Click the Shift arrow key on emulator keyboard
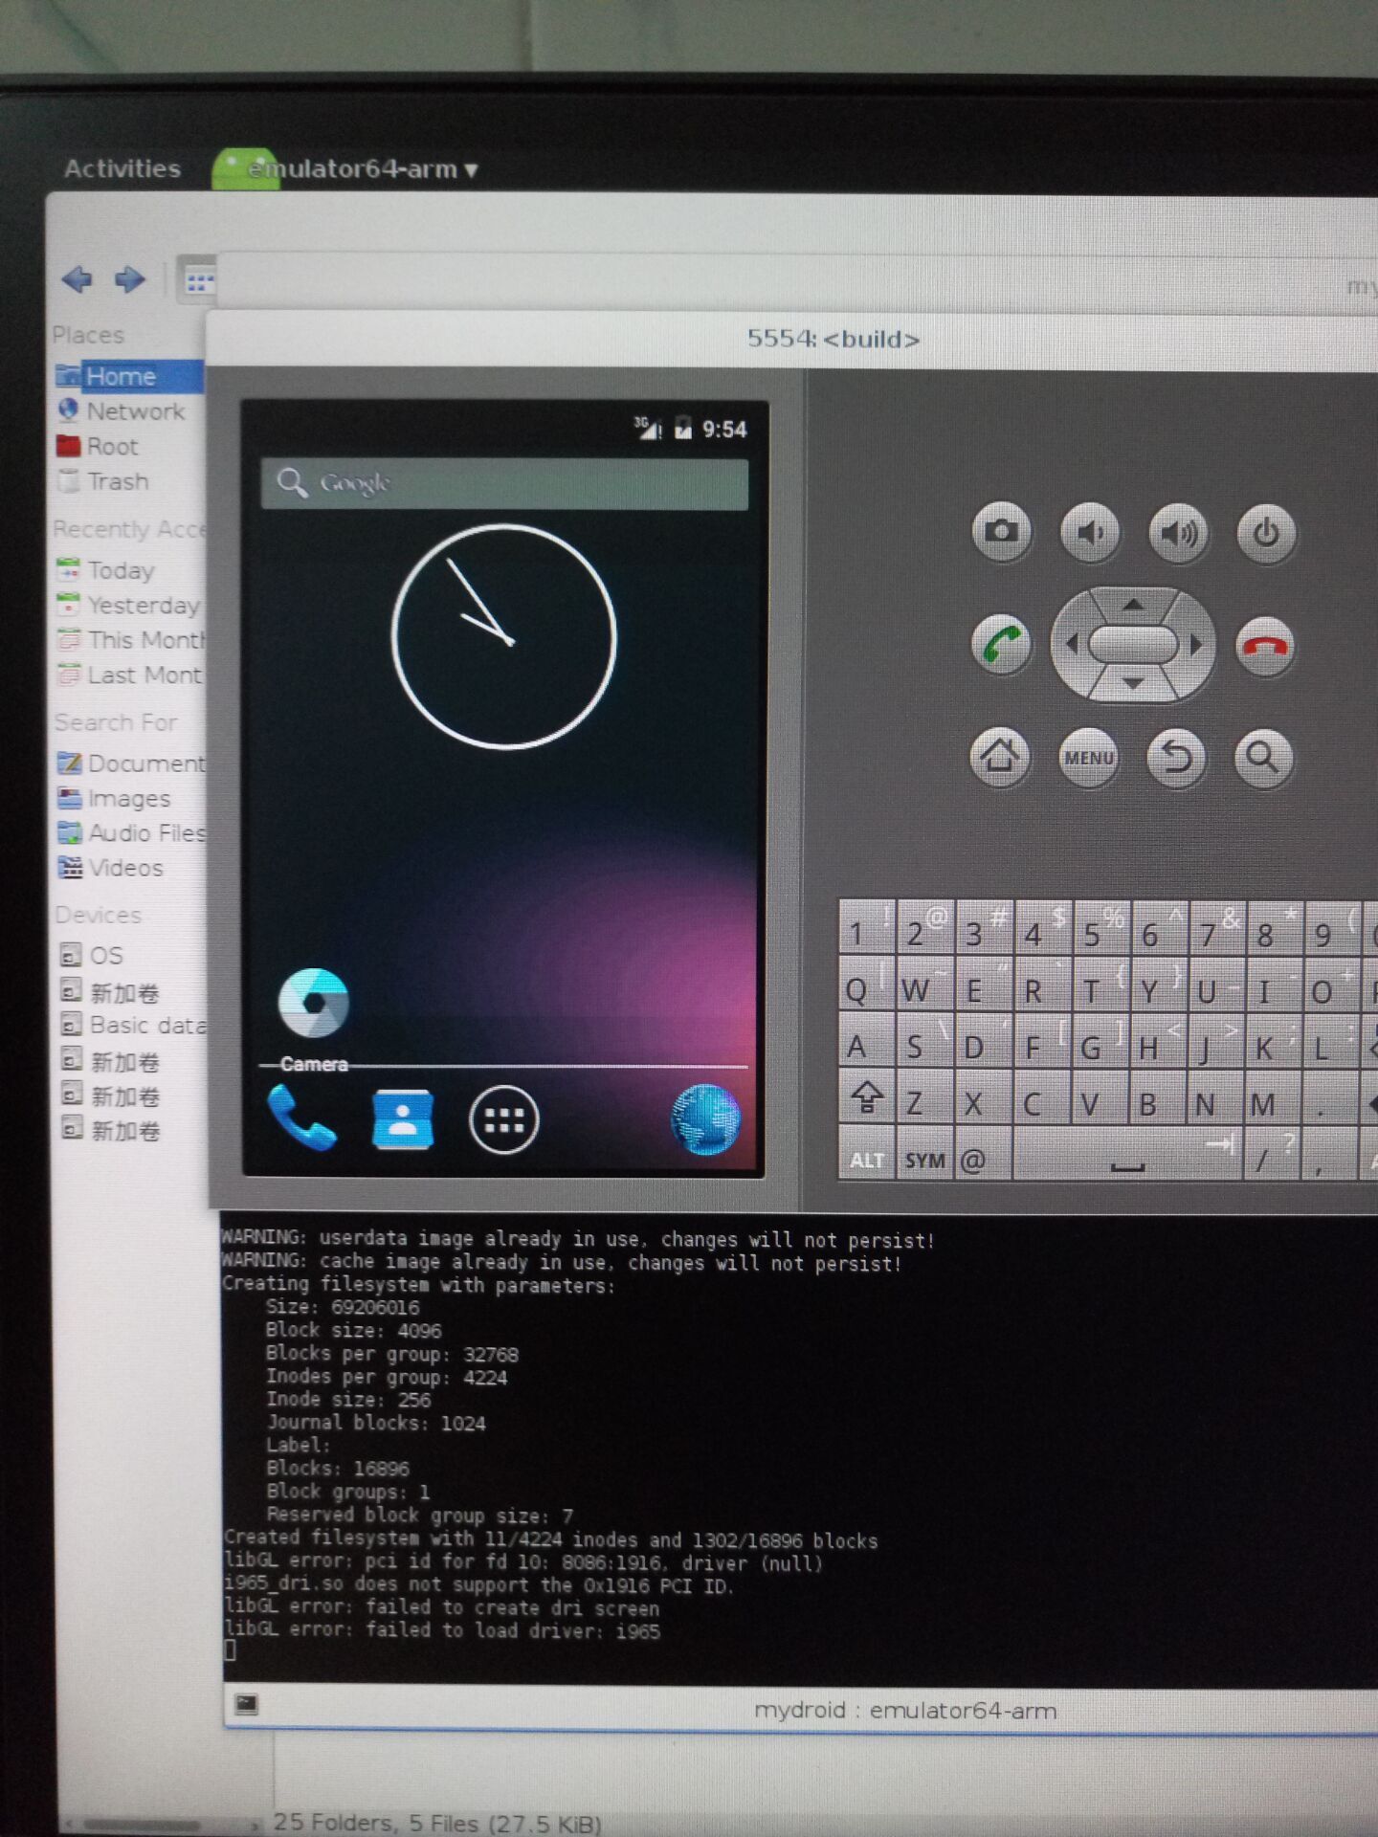Viewport: 1378px width, 1837px height. click(x=866, y=1098)
